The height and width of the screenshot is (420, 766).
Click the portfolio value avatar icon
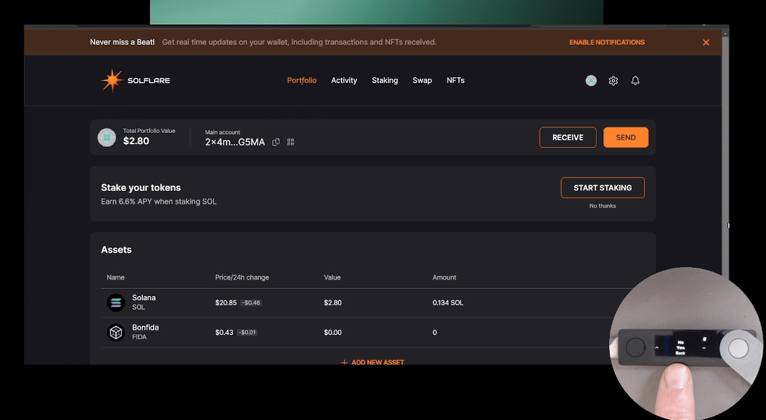point(107,137)
